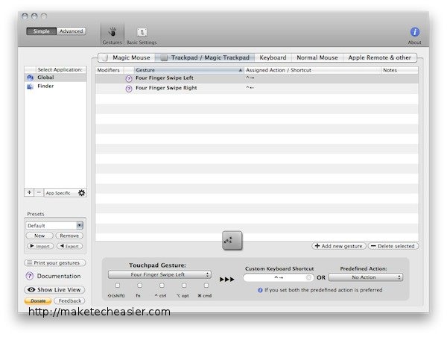Click the Feedback button
Viewport: 447px width, 337px height.
(69, 300)
